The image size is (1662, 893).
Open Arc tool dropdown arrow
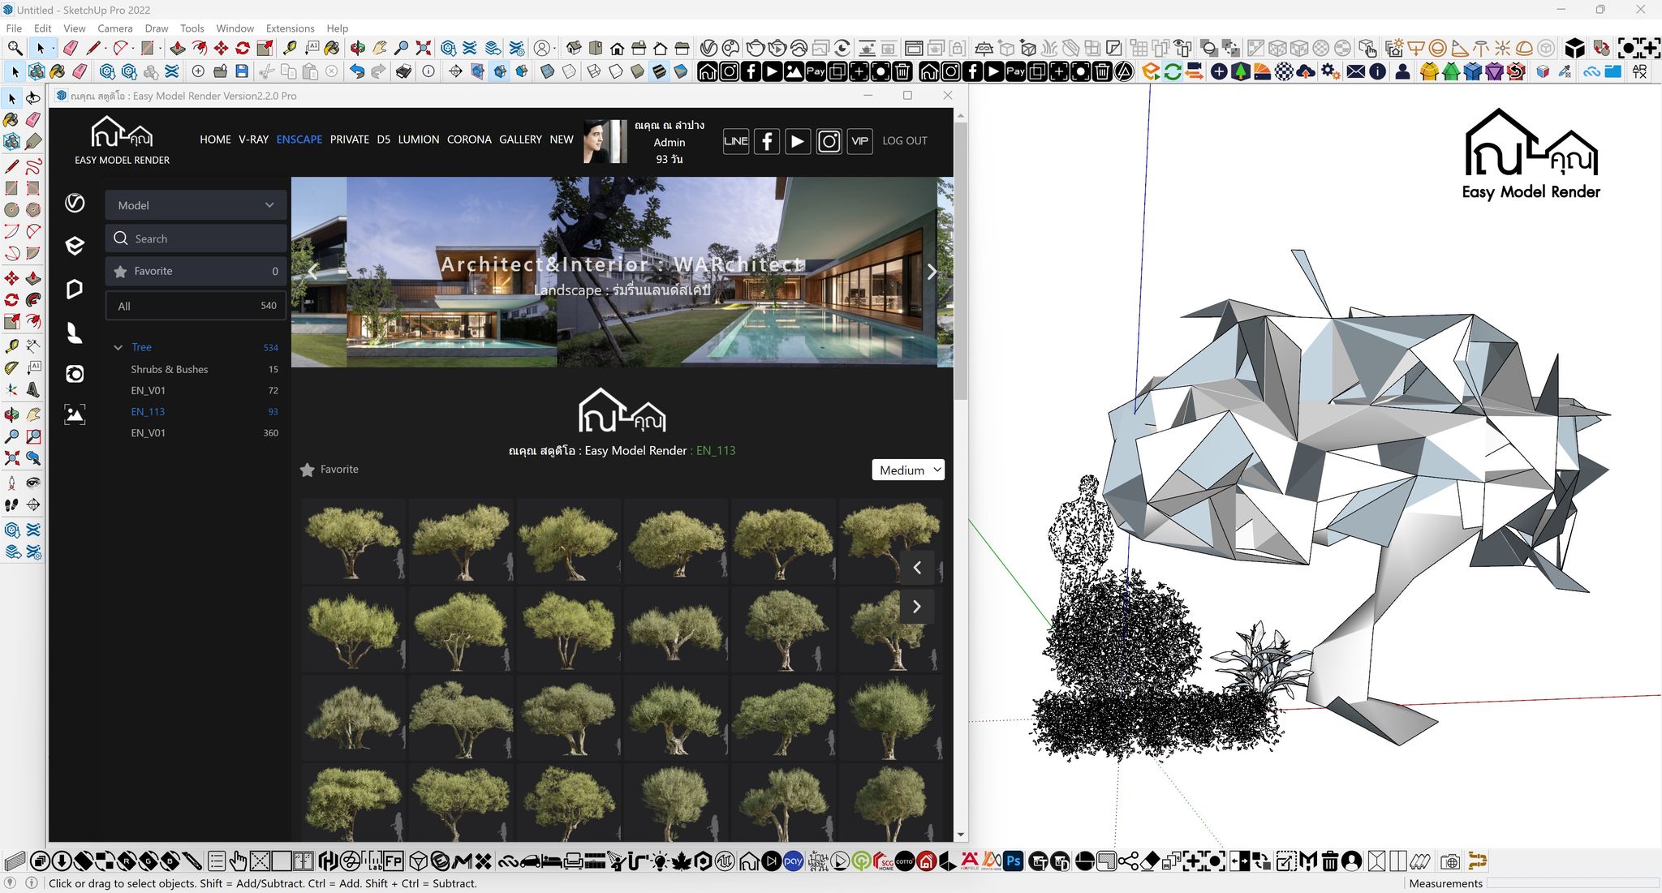coord(133,49)
